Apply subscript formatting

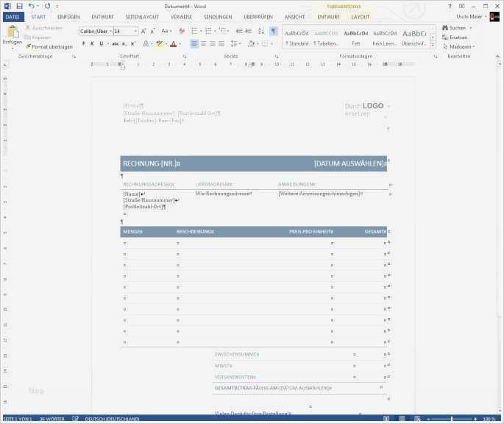124,43
